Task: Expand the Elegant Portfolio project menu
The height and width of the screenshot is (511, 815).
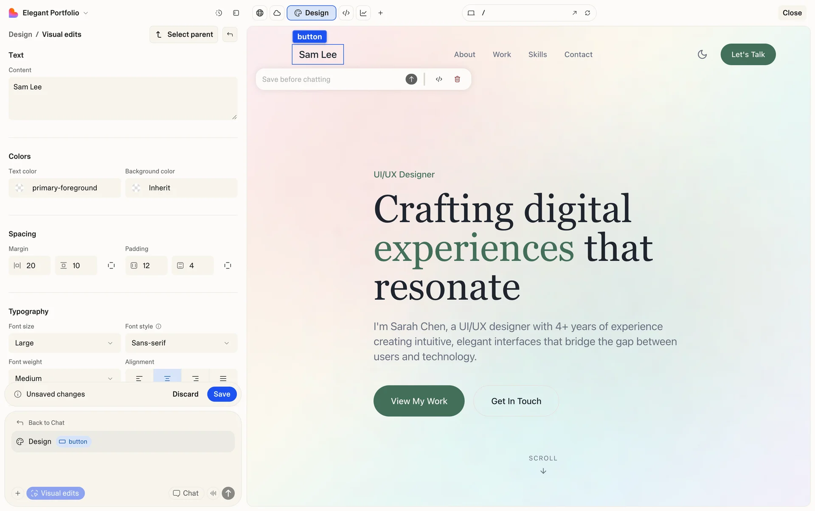Action: tap(50, 13)
